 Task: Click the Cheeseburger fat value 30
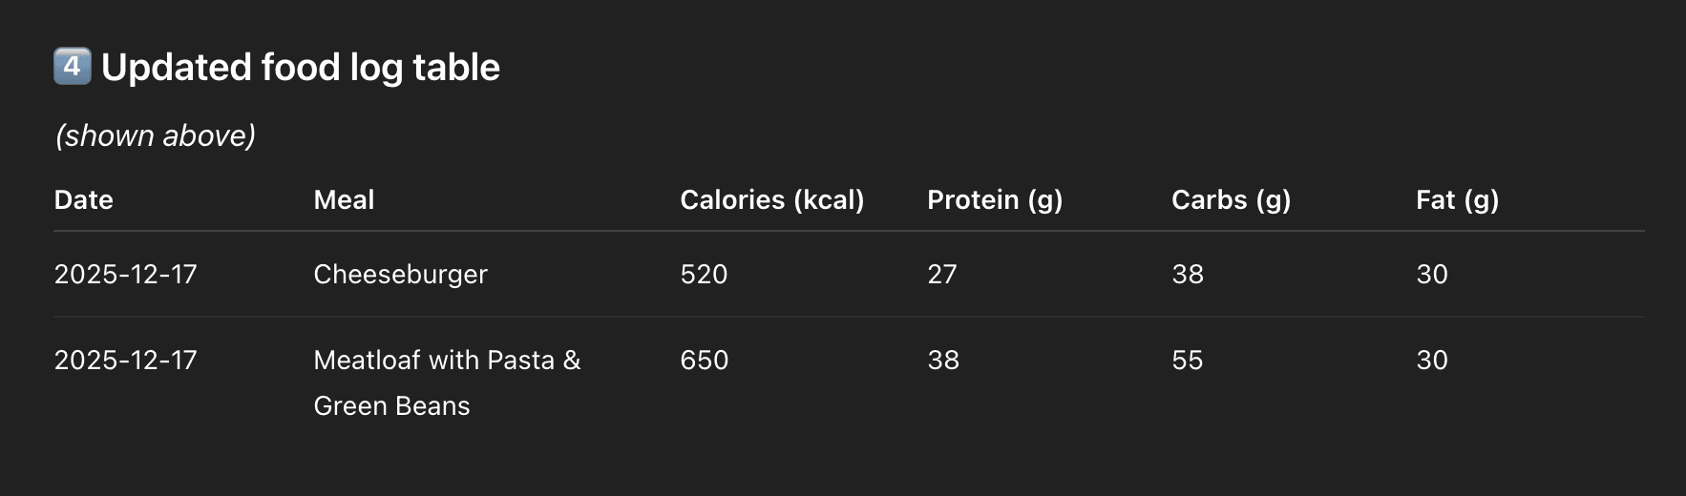pos(1431,274)
